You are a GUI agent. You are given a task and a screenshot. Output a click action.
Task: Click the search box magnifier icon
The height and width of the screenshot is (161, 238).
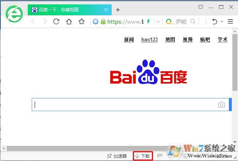[193, 21]
